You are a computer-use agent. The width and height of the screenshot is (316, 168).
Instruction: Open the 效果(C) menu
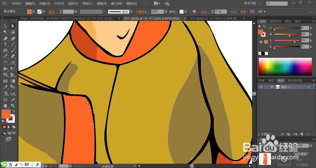[87, 3]
